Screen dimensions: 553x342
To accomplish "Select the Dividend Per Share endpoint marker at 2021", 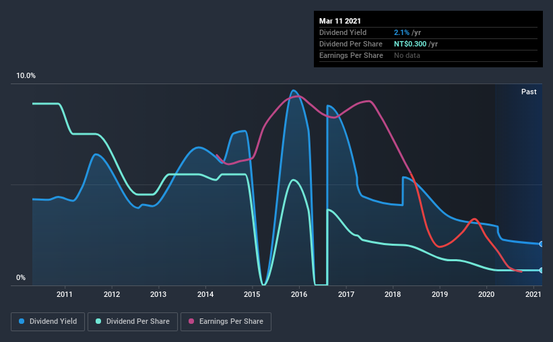I will pyautogui.click(x=541, y=271).
